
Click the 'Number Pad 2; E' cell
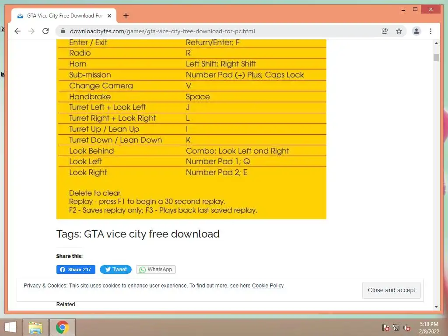click(216, 172)
